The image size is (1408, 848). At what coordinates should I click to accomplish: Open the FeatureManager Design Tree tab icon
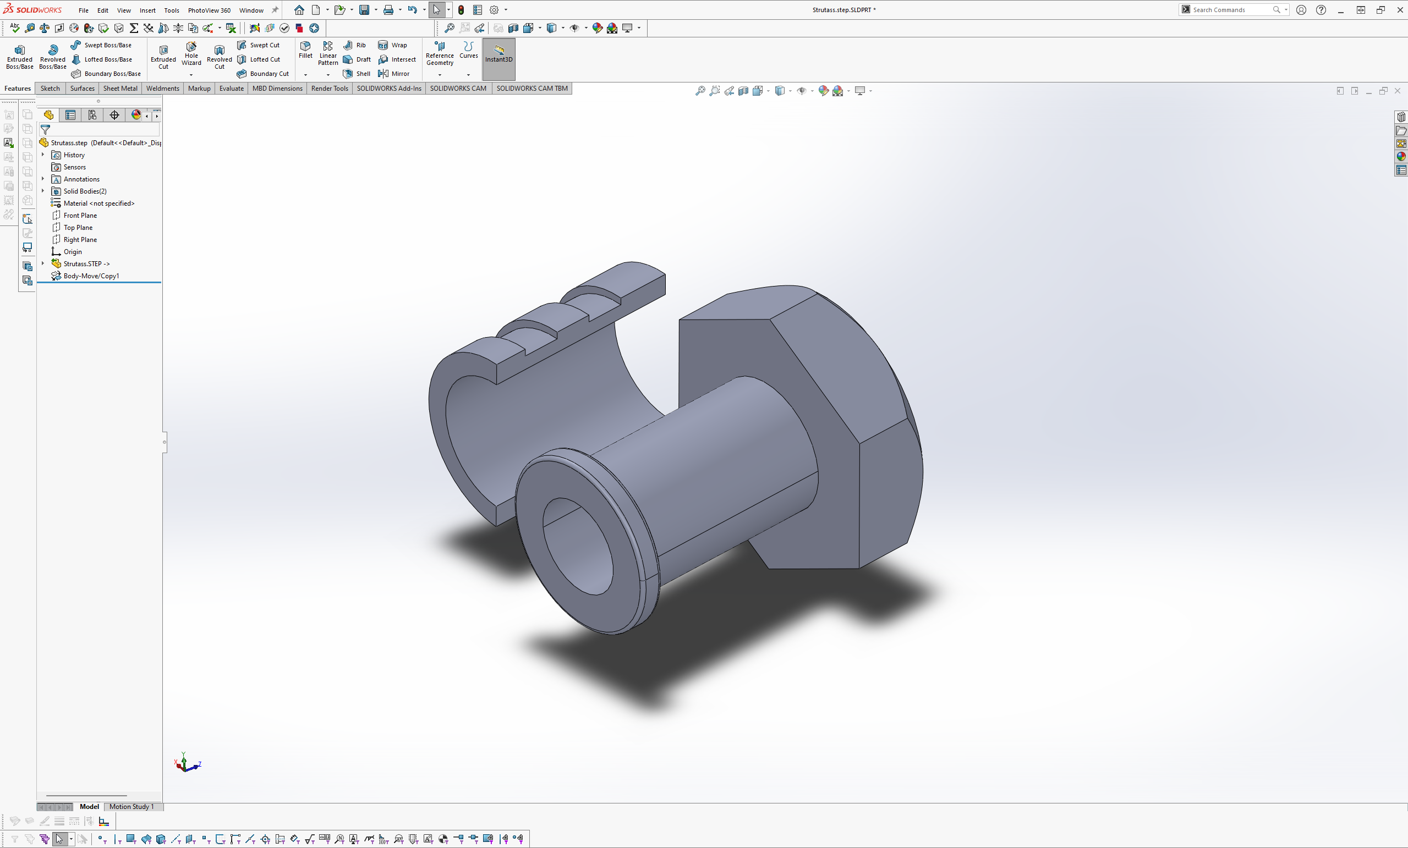pyautogui.click(x=48, y=115)
